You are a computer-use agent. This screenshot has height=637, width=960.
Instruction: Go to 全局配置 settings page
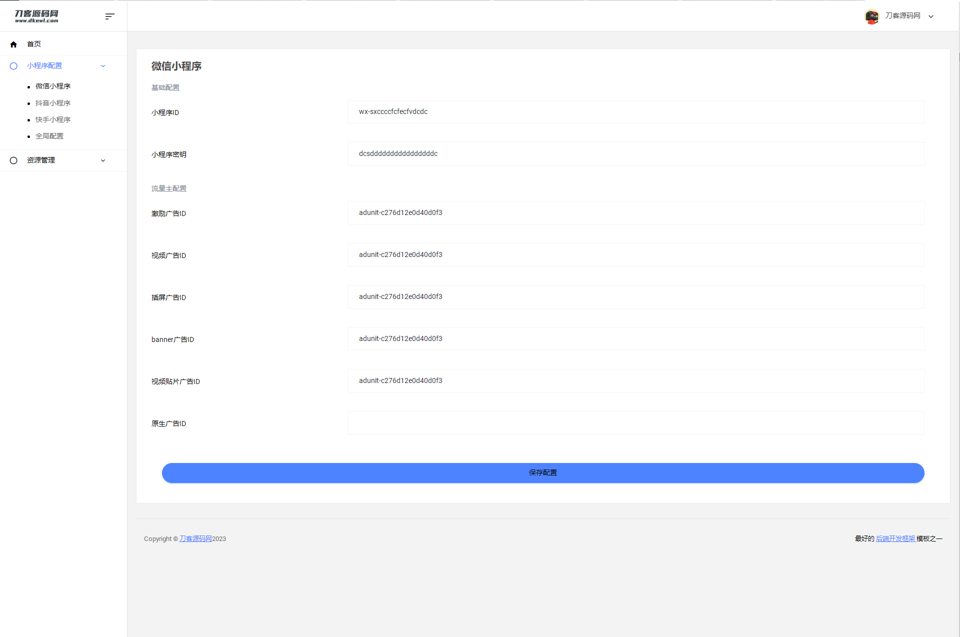point(49,136)
